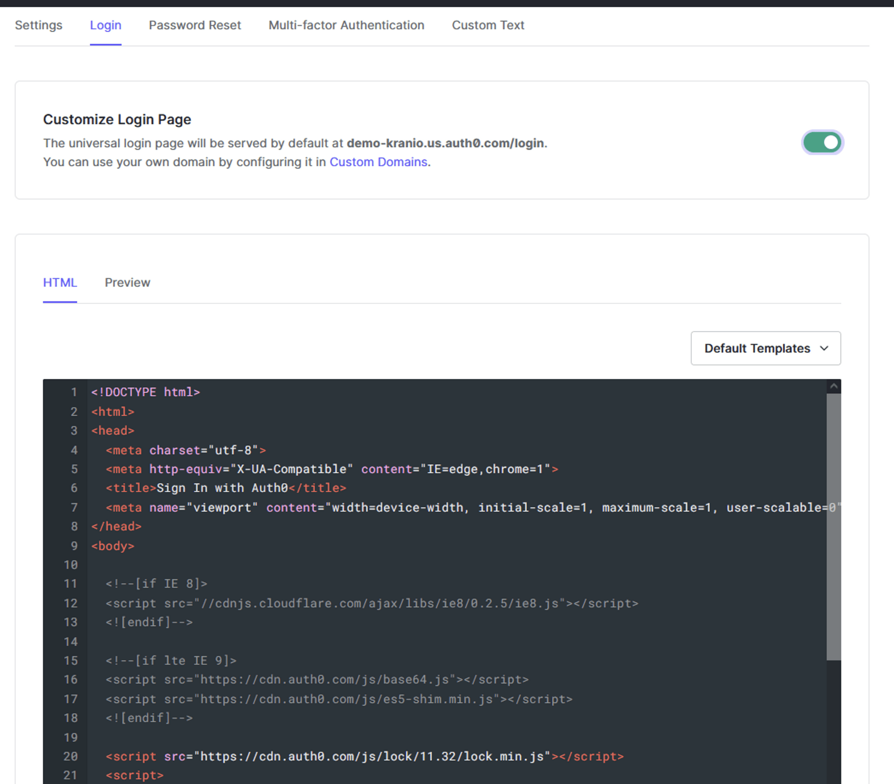
Task: Go to the Multi-factor Authentication tab
Action: tap(346, 25)
